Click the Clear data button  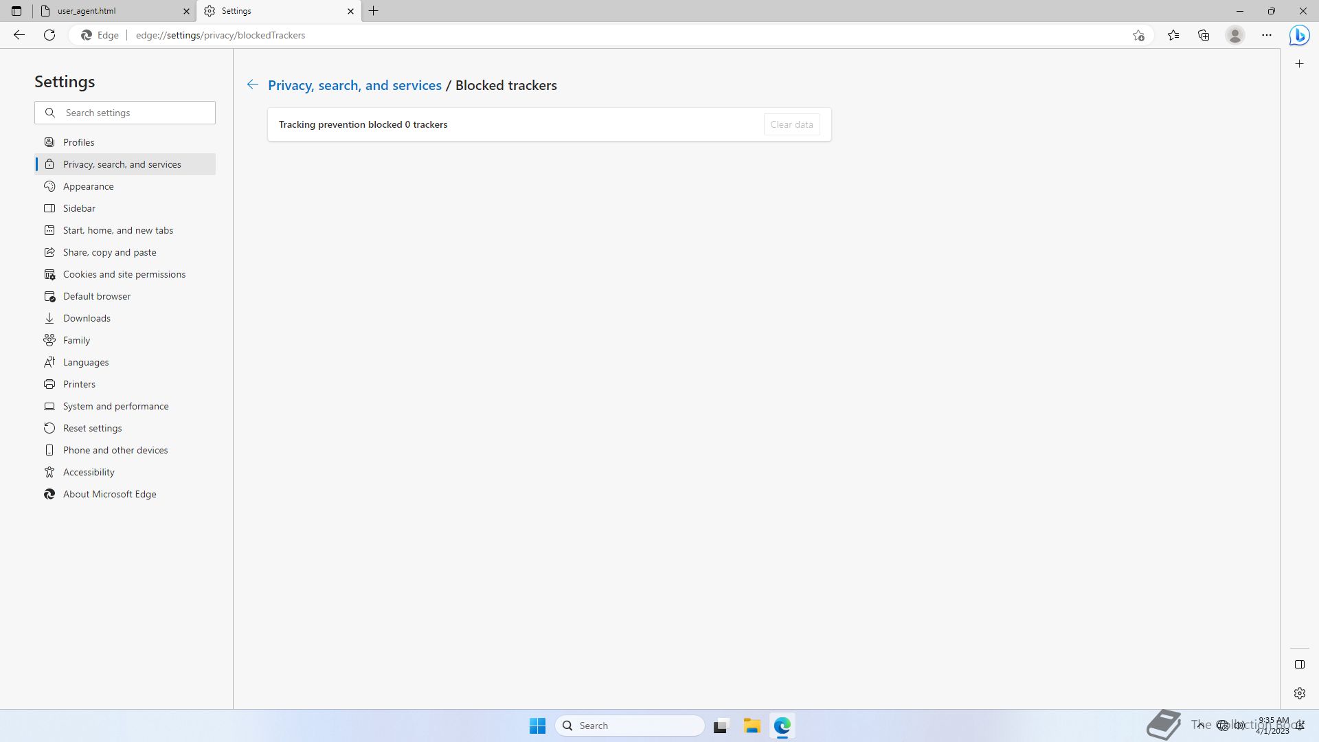click(791, 124)
